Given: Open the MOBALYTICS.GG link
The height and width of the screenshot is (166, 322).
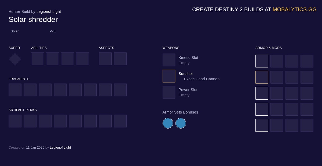Looking at the screenshot, I should click(x=294, y=9).
